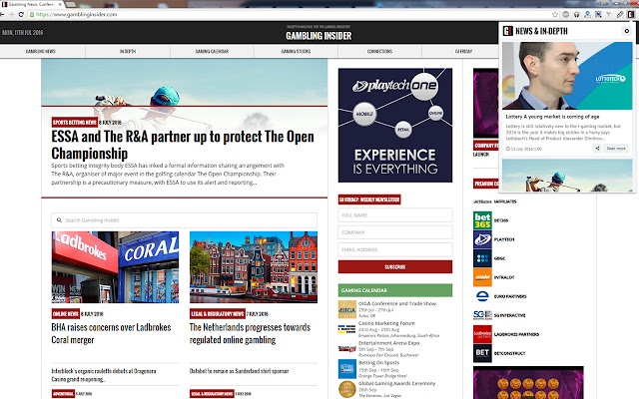Viewport: 639px width, 399px height.
Task: Click the Advertorial red tag at bottom
Action: tap(63, 394)
